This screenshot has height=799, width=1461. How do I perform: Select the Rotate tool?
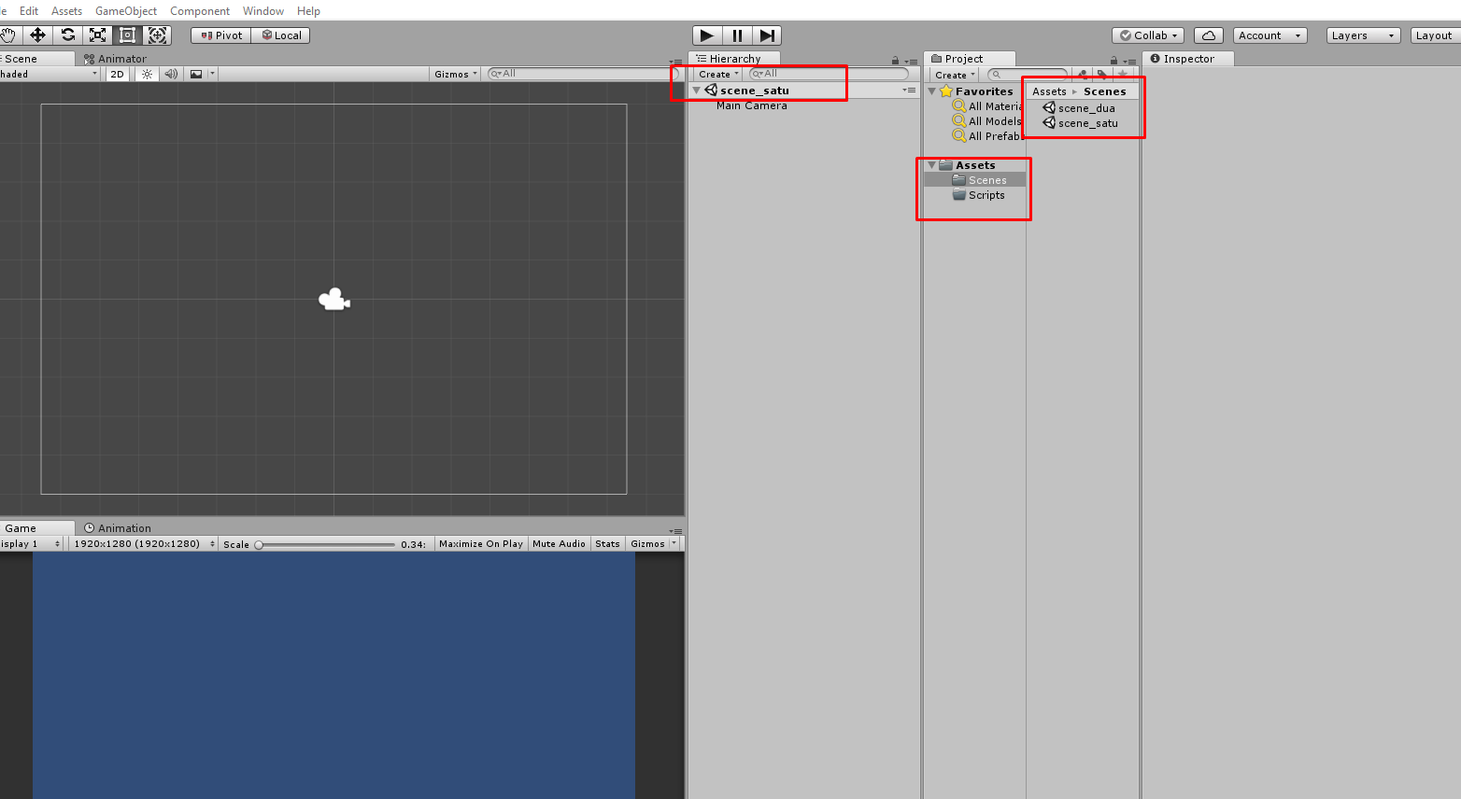(68, 35)
